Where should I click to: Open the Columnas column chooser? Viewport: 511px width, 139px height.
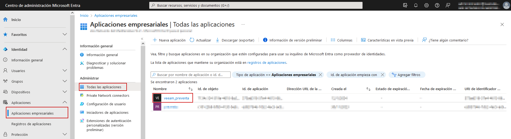341,40
